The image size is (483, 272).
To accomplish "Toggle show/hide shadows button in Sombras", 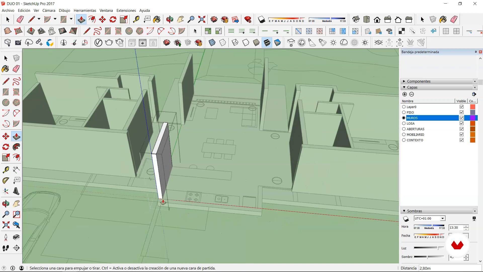I will (406, 219).
